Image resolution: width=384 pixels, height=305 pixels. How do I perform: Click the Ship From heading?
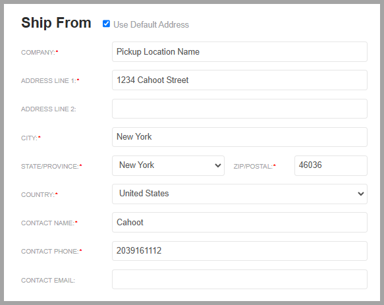pyautogui.click(x=56, y=23)
